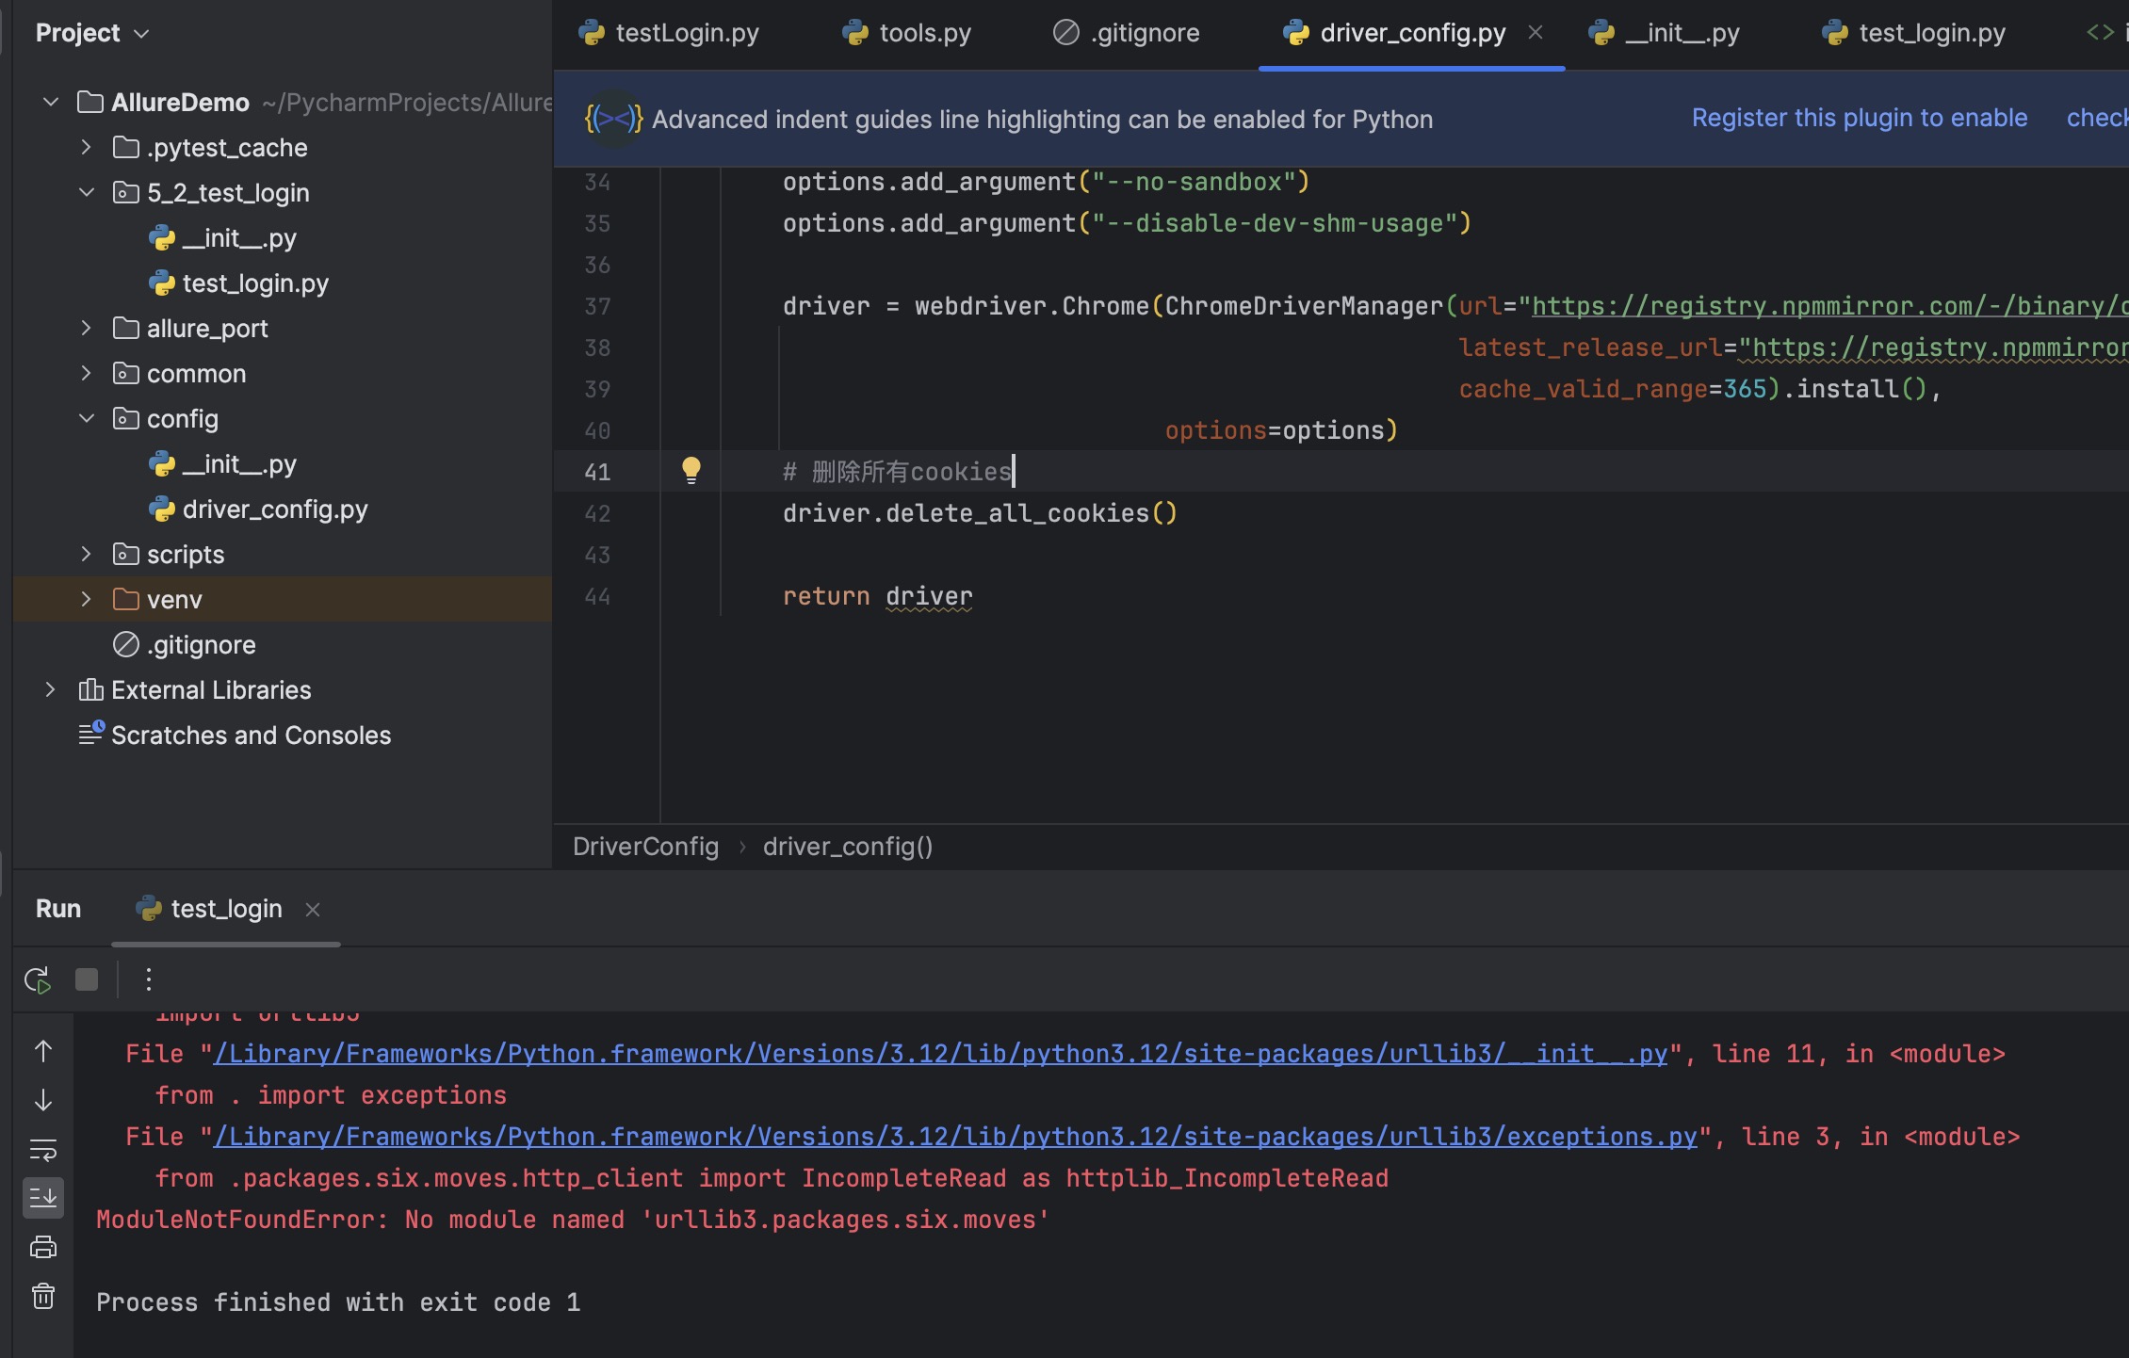Expand the venv folder
The height and width of the screenshot is (1358, 2129).
[x=86, y=600]
